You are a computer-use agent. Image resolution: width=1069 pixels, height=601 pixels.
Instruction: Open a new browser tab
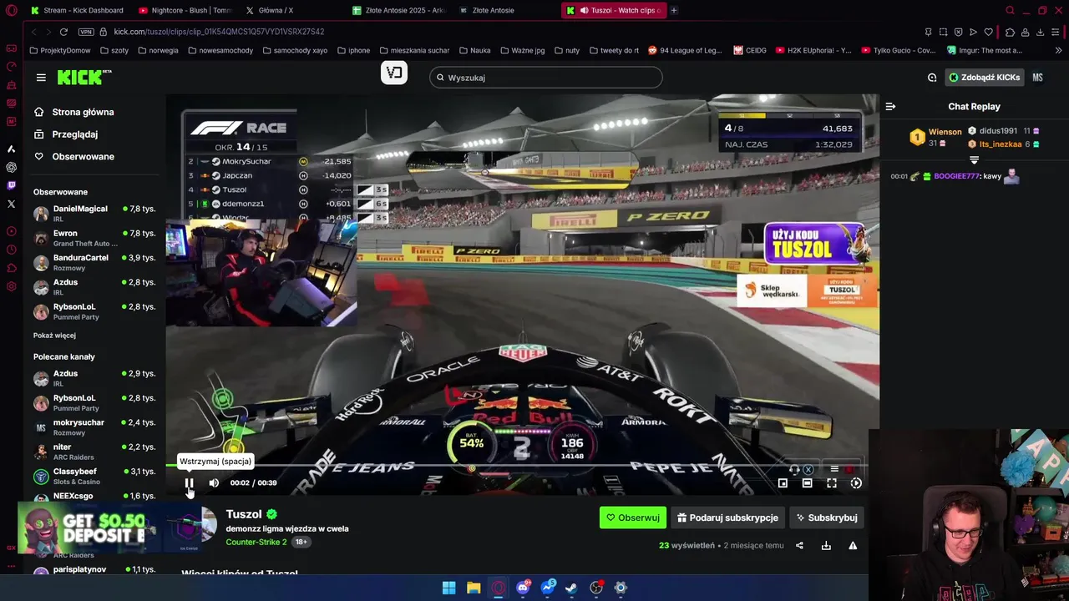(674, 10)
